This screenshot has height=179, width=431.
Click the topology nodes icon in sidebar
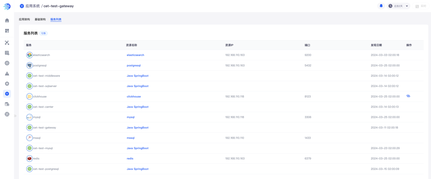pyautogui.click(x=7, y=43)
